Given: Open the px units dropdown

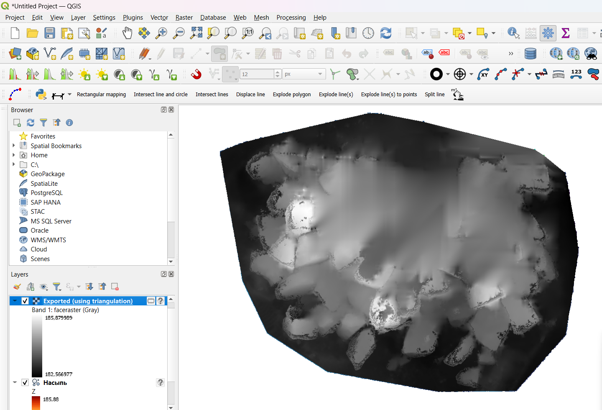Looking at the screenshot, I should pos(304,74).
